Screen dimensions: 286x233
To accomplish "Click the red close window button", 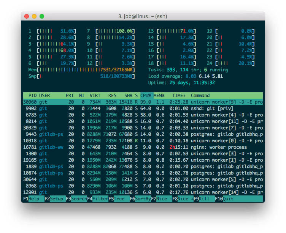I will point(27,16).
